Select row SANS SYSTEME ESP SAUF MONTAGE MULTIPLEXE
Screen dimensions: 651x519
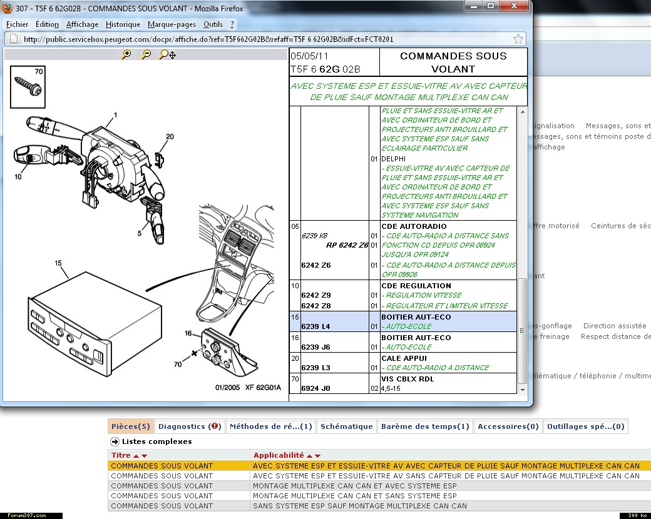tap(379, 506)
